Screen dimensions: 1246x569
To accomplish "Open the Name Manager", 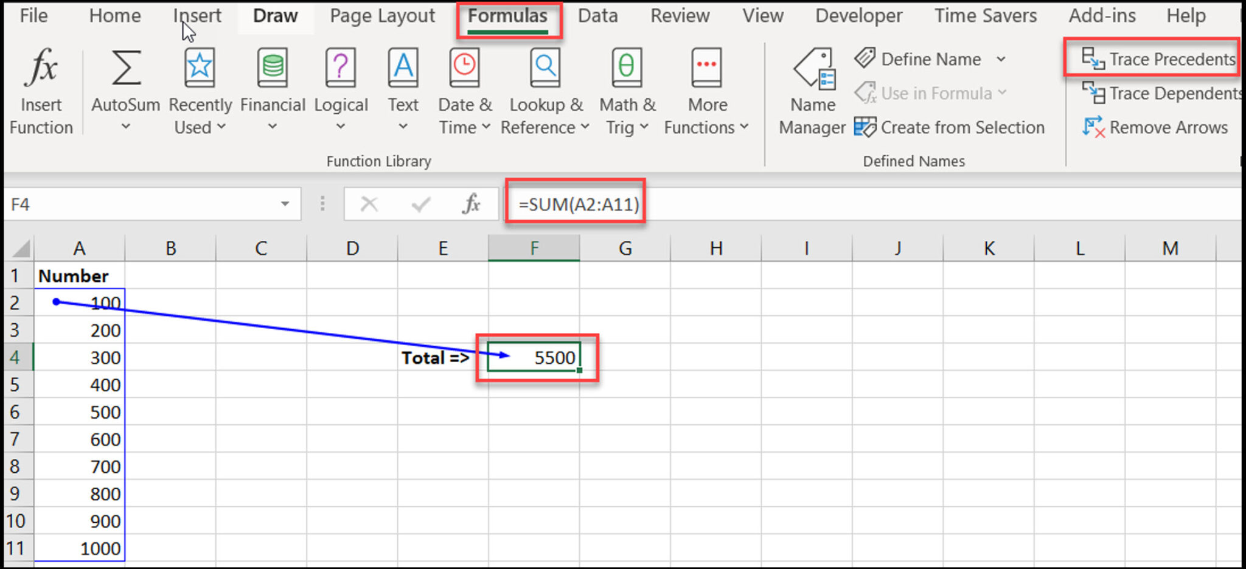I will coord(812,91).
